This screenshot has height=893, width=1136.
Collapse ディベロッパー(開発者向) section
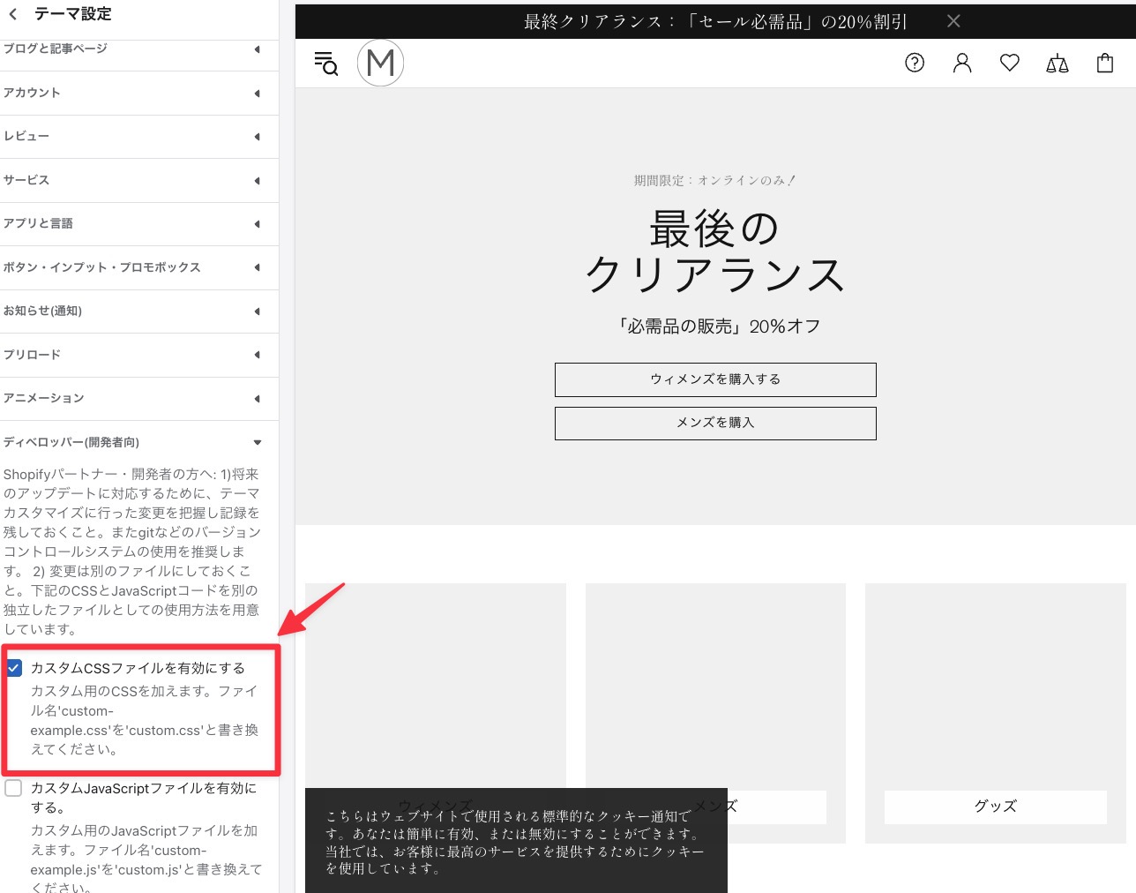tap(139, 442)
